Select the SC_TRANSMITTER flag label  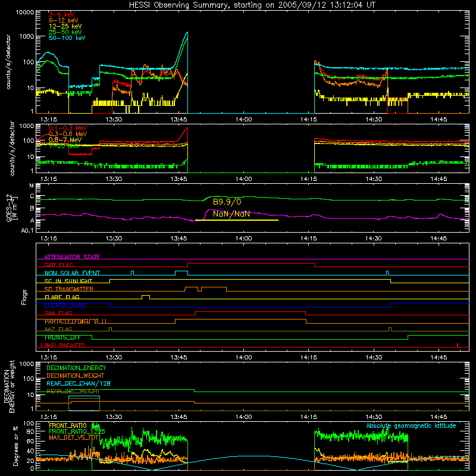69,289
